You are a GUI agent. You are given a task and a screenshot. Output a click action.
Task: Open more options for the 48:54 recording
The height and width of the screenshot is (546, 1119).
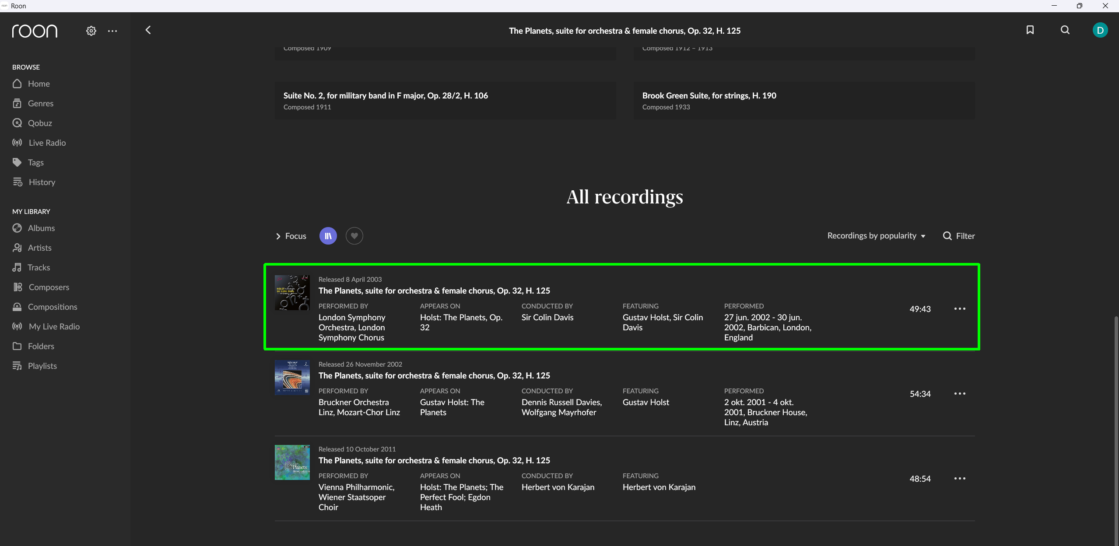(960, 478)
